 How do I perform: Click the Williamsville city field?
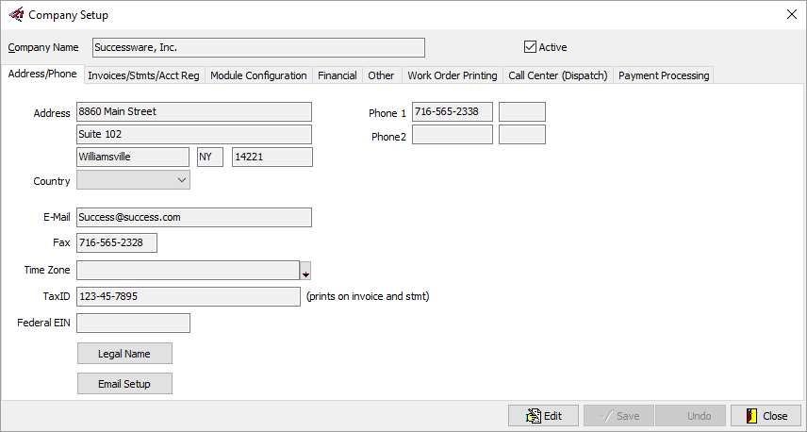pos(133,157)
